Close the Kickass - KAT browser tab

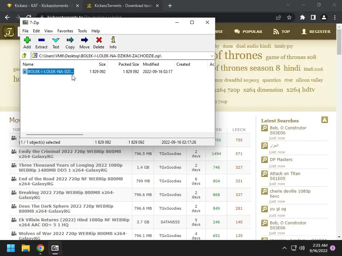77,6
